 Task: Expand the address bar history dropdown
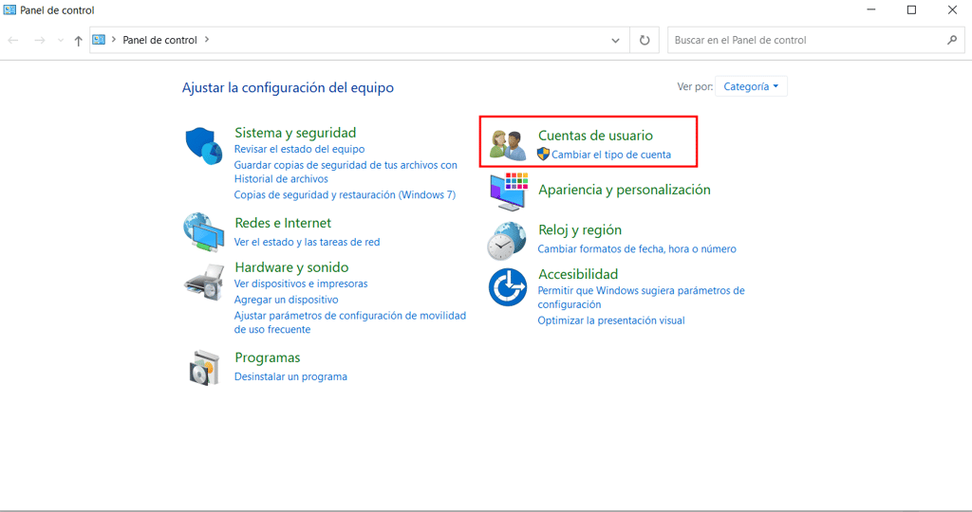point(615,40)
